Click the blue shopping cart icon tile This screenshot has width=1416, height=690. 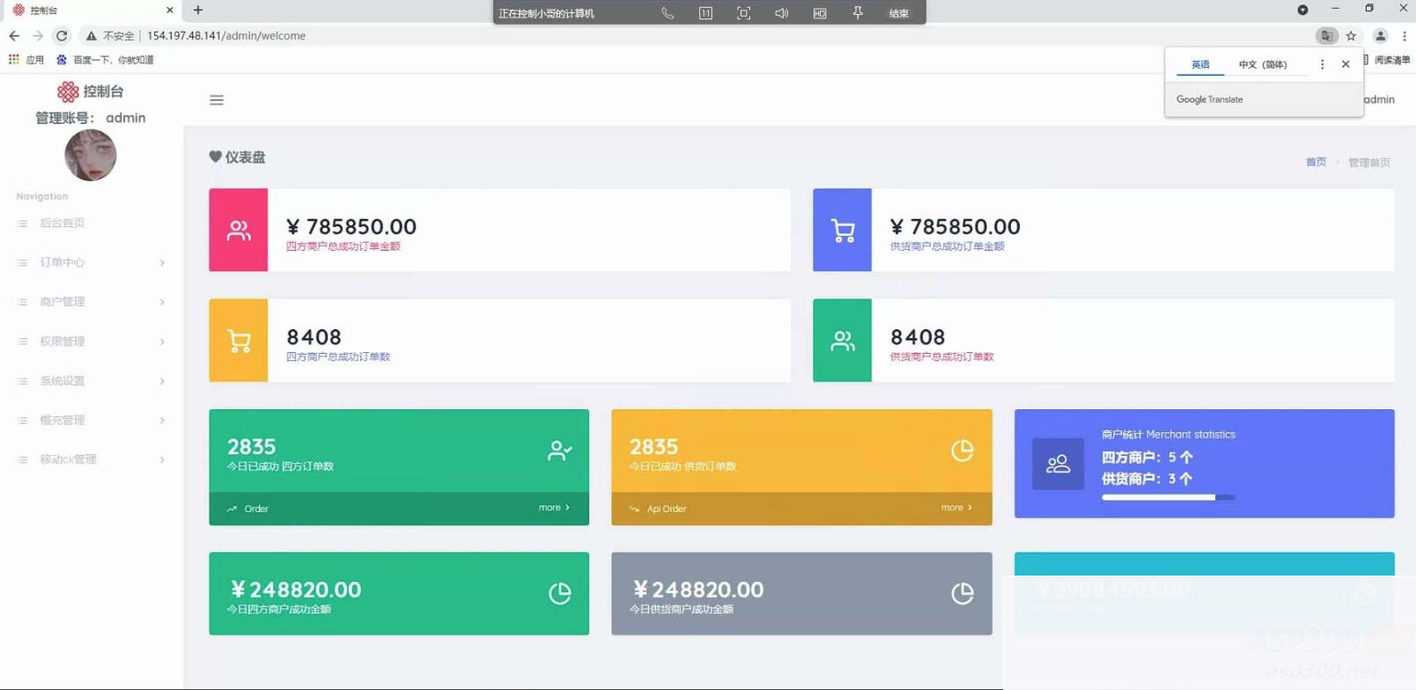842,231
